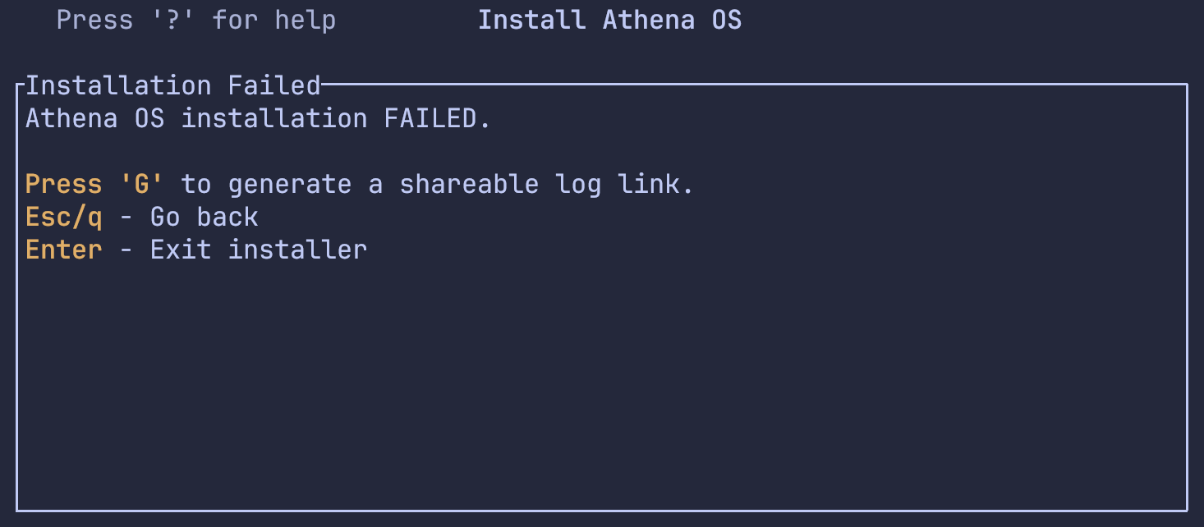Select the "Installation Failed" panel heading
The width and height of the screenshot is (1204, 527).
(173, 85)
